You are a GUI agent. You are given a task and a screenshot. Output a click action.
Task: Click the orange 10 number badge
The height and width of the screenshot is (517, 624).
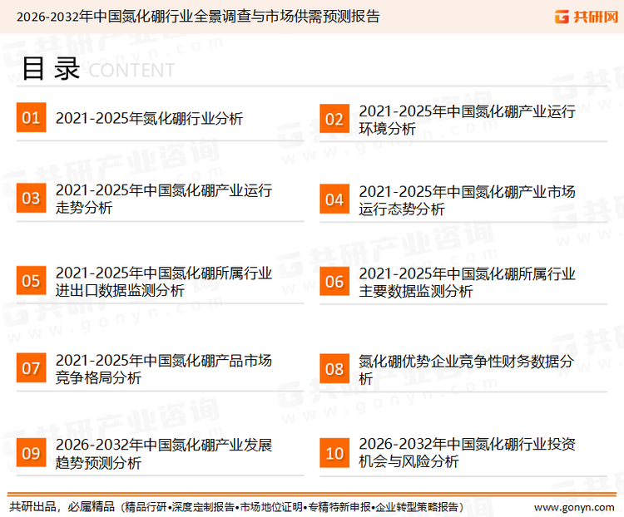[x=334, y=453]
